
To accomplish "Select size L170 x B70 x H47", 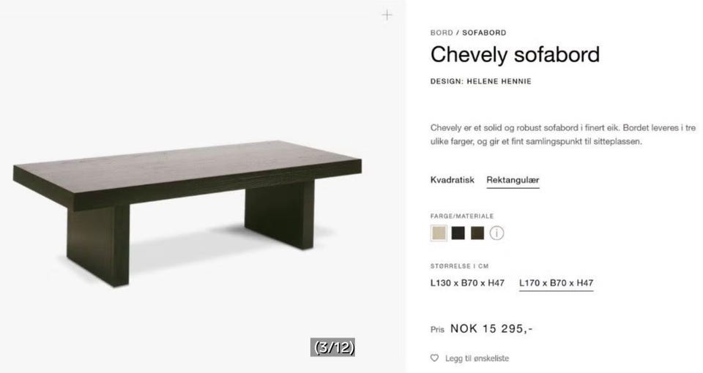I will tap(556, 283).
